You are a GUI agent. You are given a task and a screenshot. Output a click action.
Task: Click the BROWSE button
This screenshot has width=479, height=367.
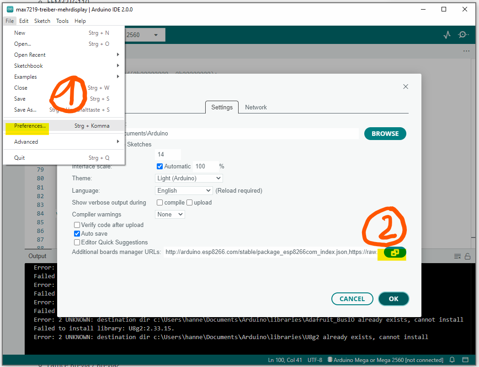tap(385, 134)
